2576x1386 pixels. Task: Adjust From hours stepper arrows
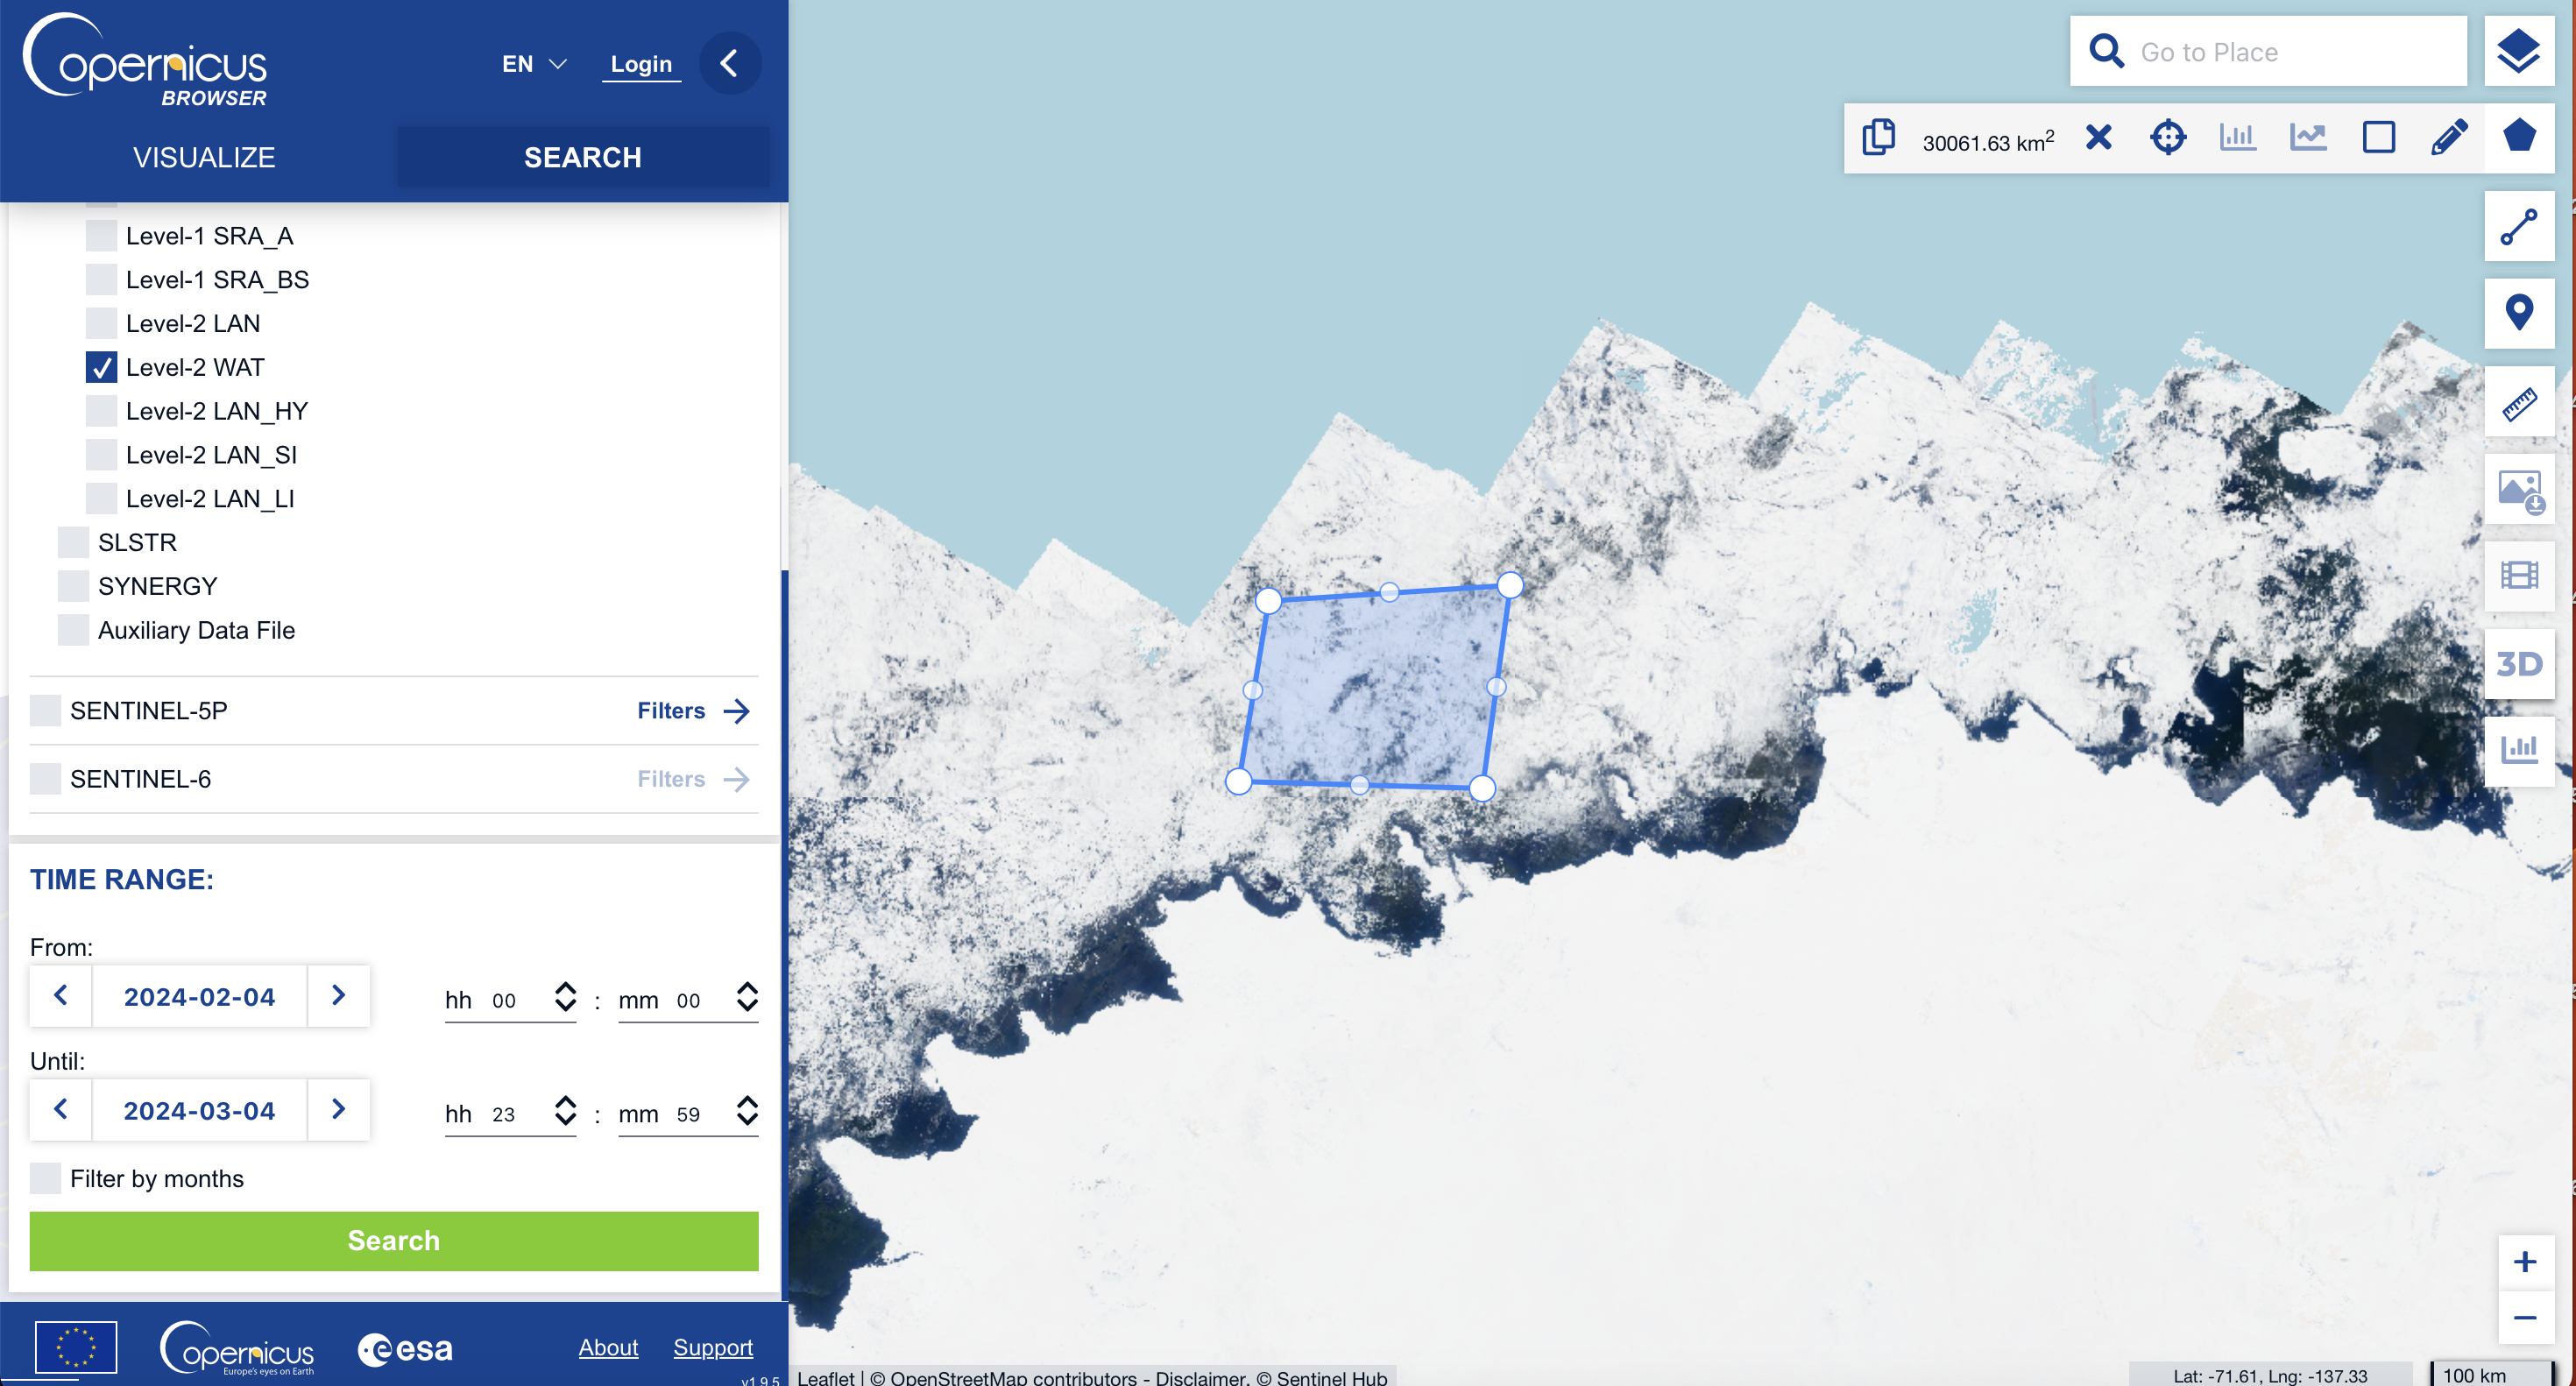point(565,997)
